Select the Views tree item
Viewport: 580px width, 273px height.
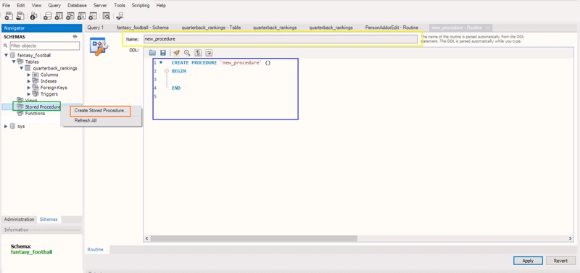pos(31,101)
